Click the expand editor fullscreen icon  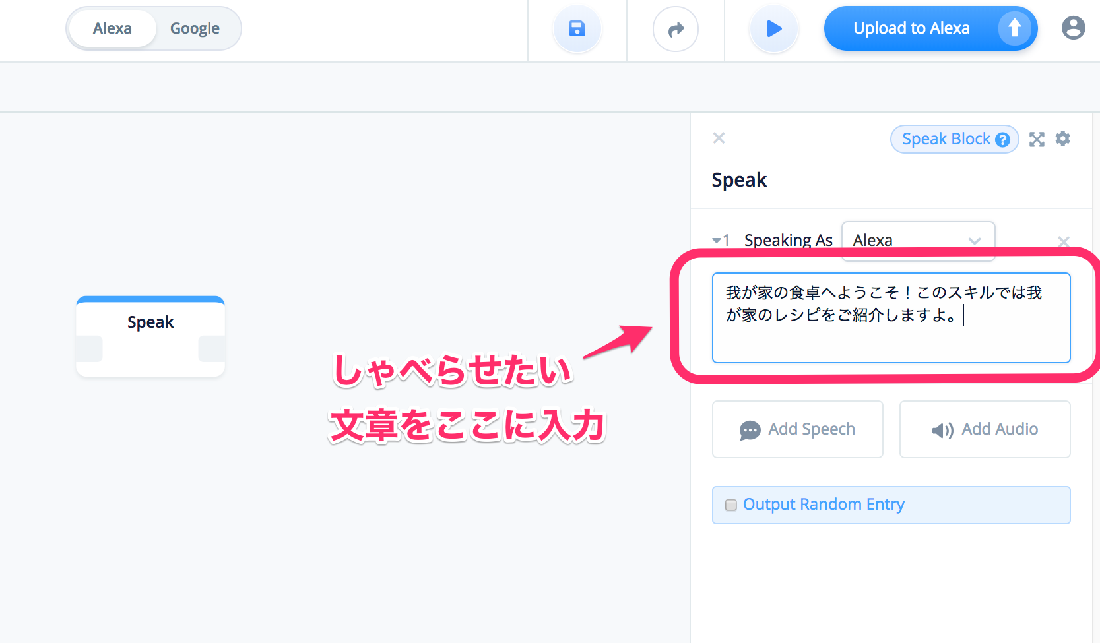1037,139
